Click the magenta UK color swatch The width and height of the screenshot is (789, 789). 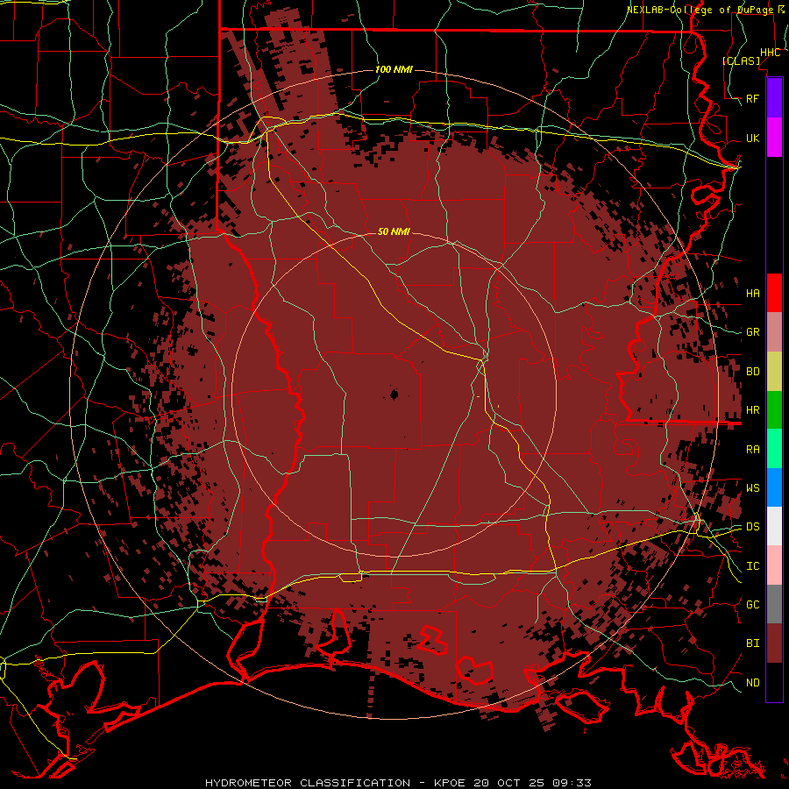pos(774,138)
